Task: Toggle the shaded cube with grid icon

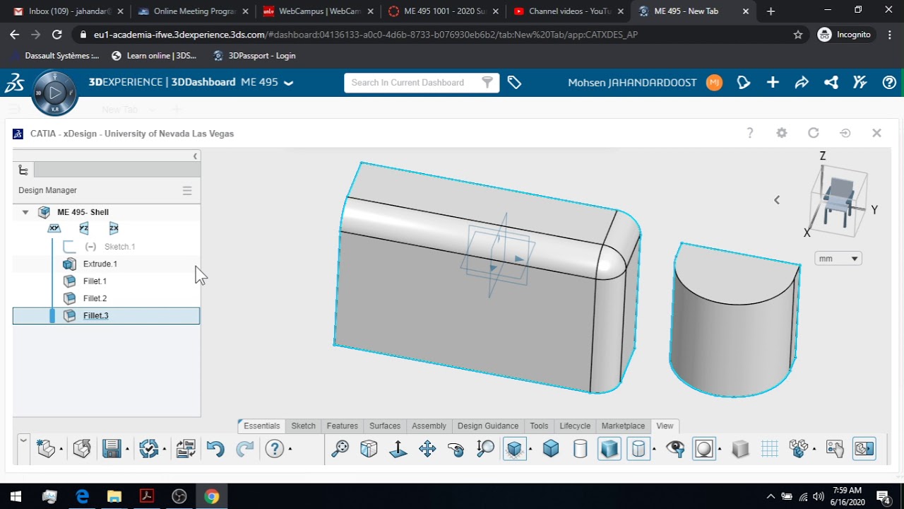Action: (514, 448)
